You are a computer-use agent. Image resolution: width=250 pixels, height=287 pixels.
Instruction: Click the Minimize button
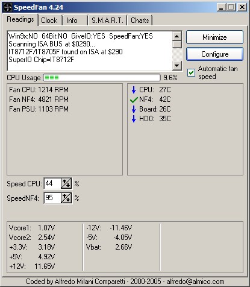[214, 37]
